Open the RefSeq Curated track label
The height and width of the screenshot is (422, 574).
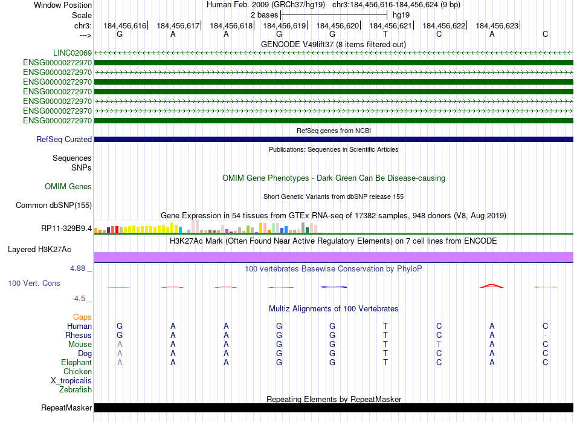click(64, 140)
